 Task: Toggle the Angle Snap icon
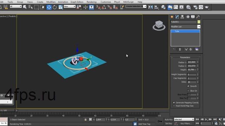click(104, 7)
